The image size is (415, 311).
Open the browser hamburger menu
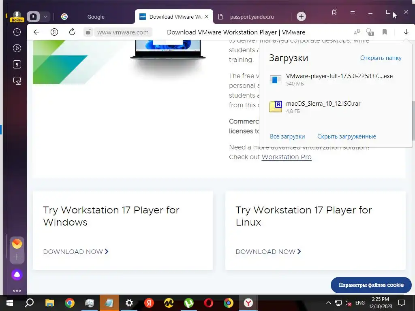[x=353, y=12]
